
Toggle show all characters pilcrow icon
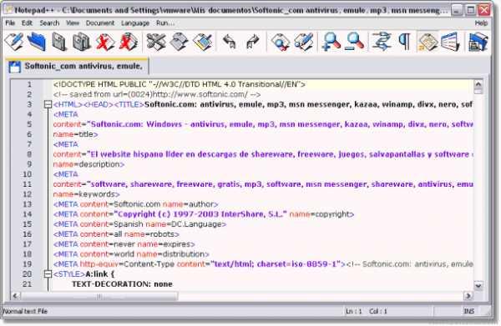click(x=405, y=42)
